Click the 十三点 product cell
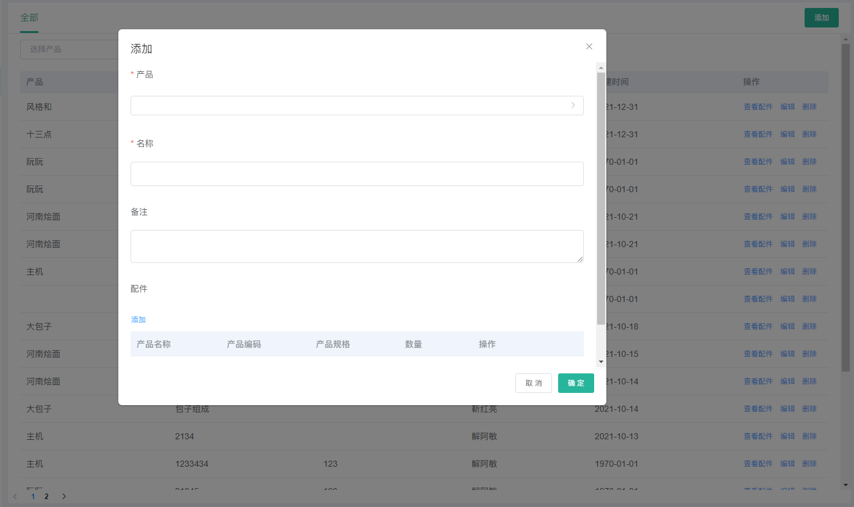This screenshot has height=507, width=854. [39, 134]
